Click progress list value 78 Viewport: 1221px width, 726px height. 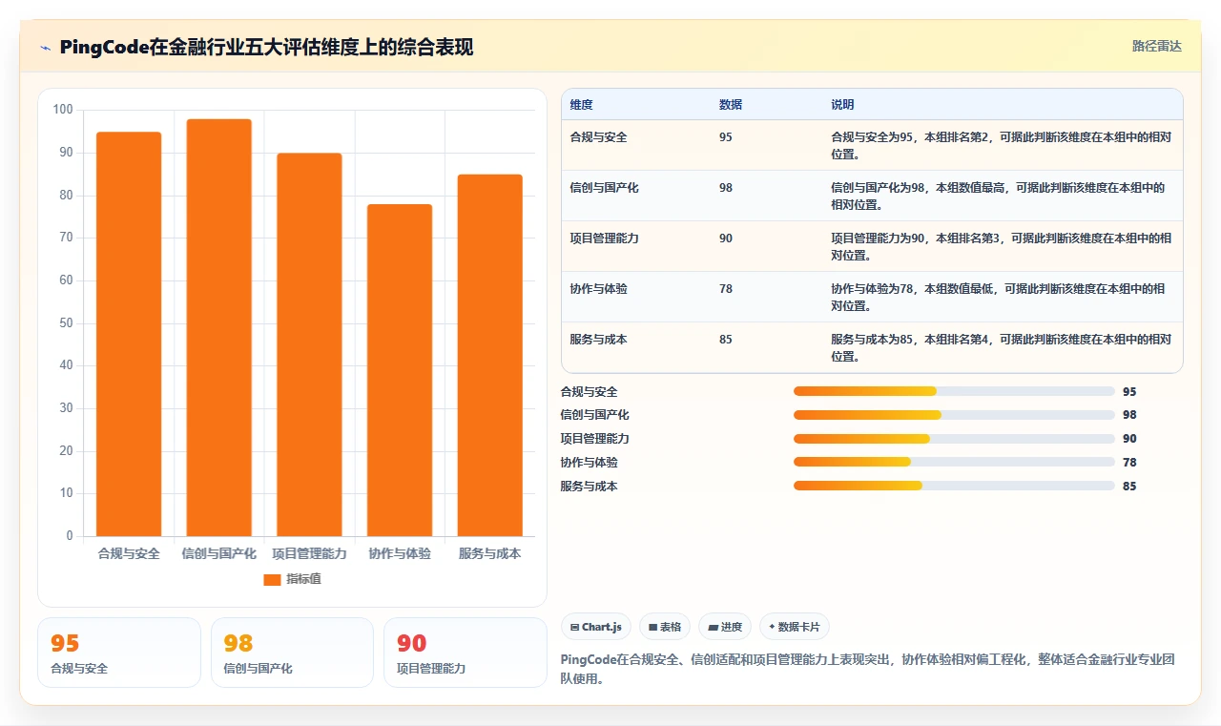pyautogui.click(x=1129, y=463)
